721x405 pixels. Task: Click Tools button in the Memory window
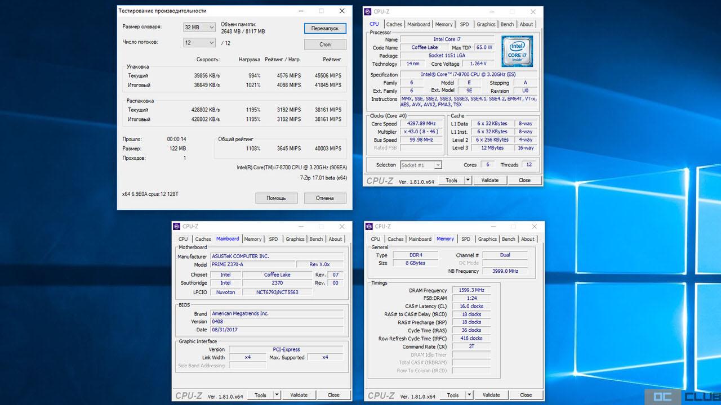pyautogui.click(x=453, y=395)
